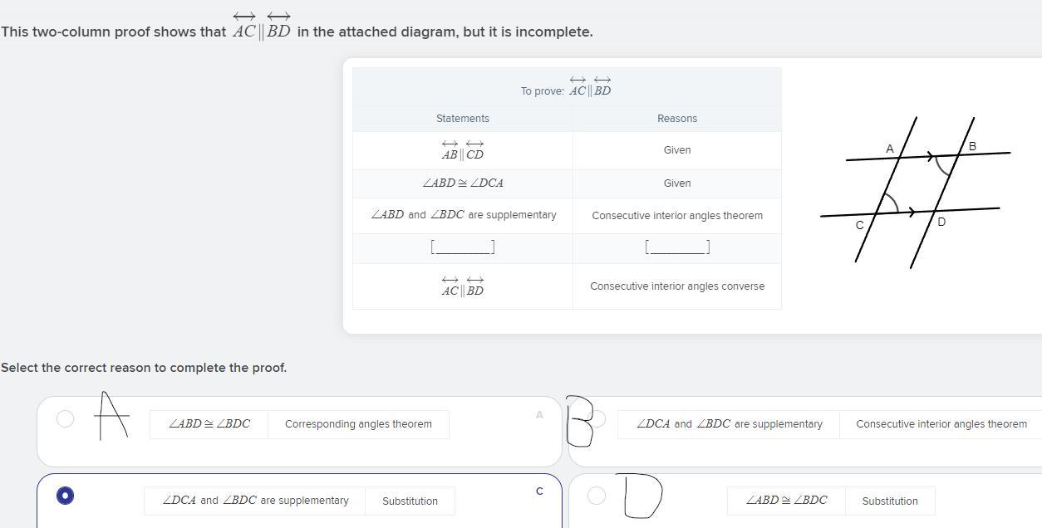Click Substitution reason in option D
Image resolution: width=1042 pixels, height=528 pixels.
(x=890, y=501)
